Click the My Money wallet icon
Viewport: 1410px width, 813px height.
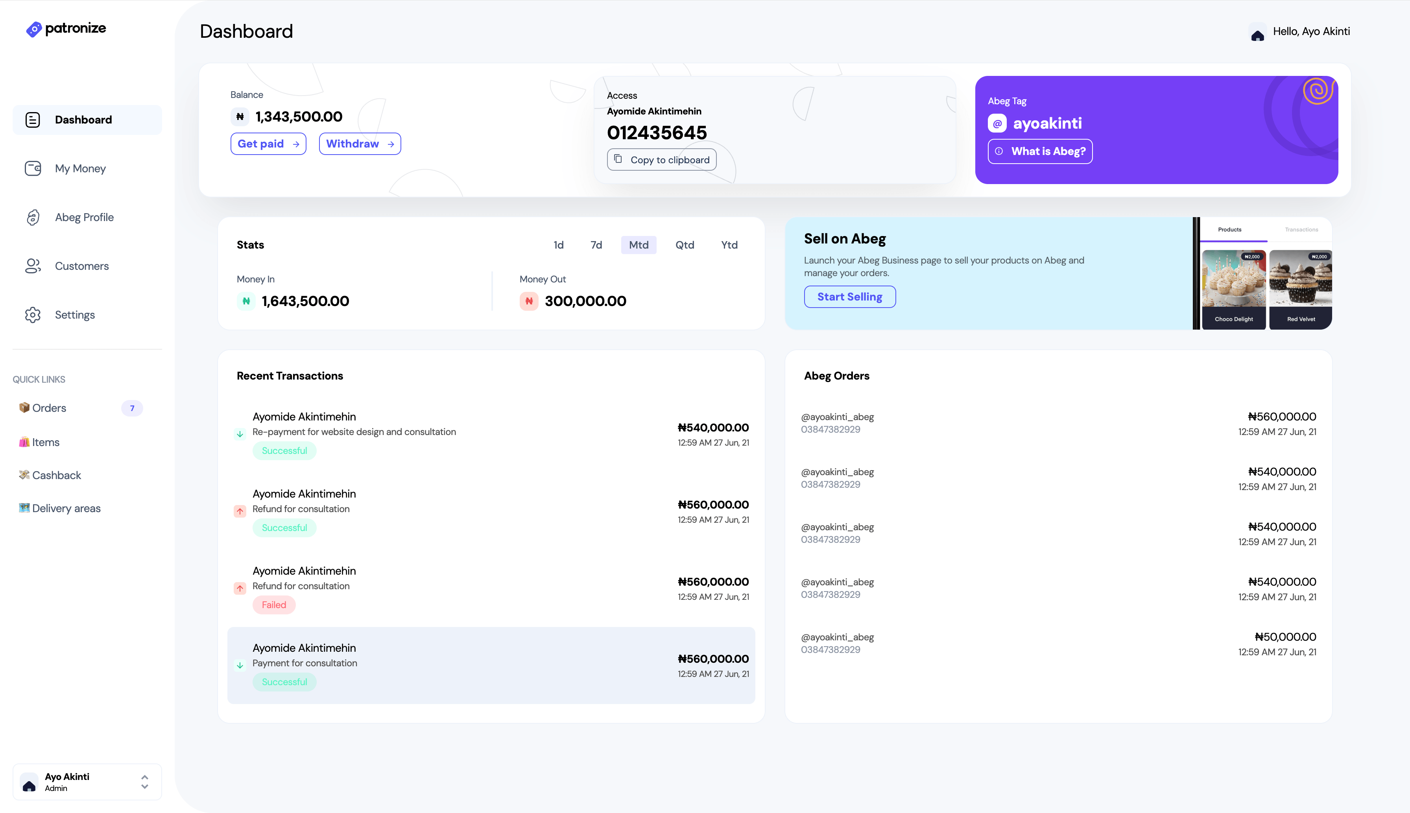33,168
